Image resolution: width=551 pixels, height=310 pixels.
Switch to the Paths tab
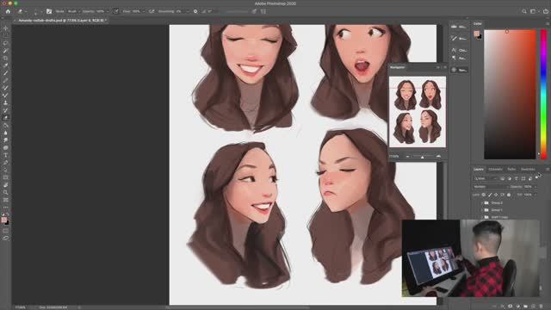tap(511, 169)
